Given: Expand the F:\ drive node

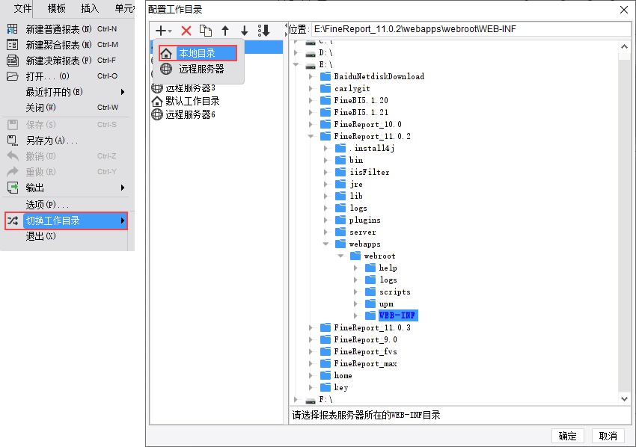Looking at the screenshot, I should (296, 400).
